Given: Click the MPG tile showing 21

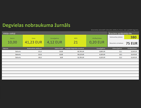Looking at the screenshot, I should coord(76,41).
